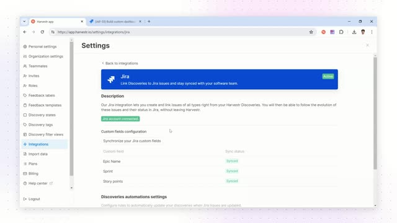Select Integrations in the sidebar

tap(45, 144)
